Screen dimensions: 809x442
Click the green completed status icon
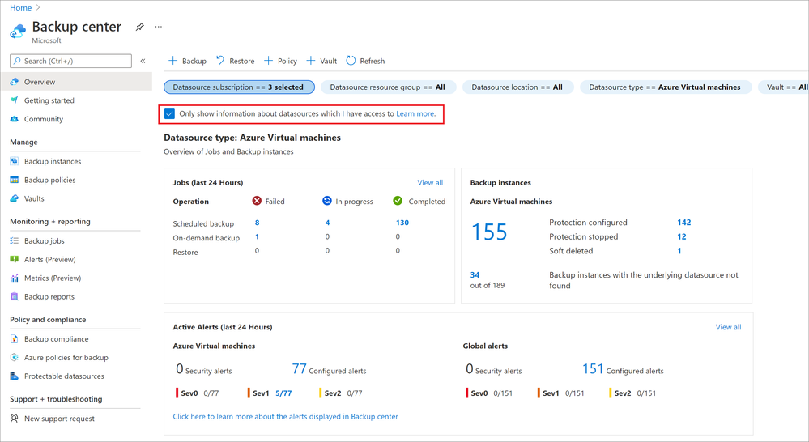point(398,201)
